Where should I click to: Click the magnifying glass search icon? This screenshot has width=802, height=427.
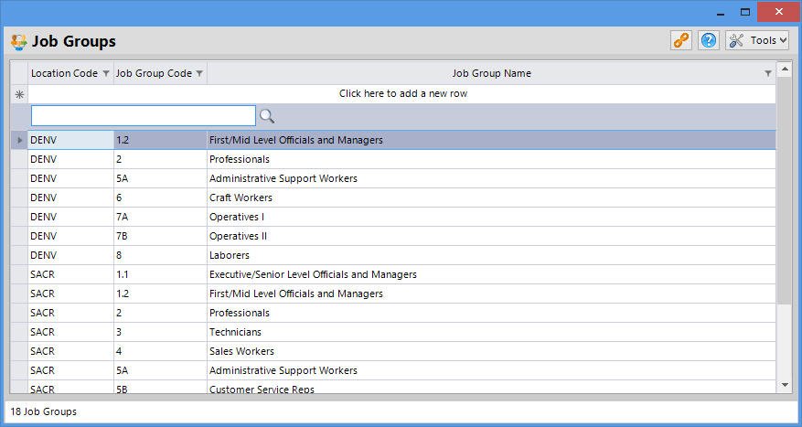(x=266, y=116)
